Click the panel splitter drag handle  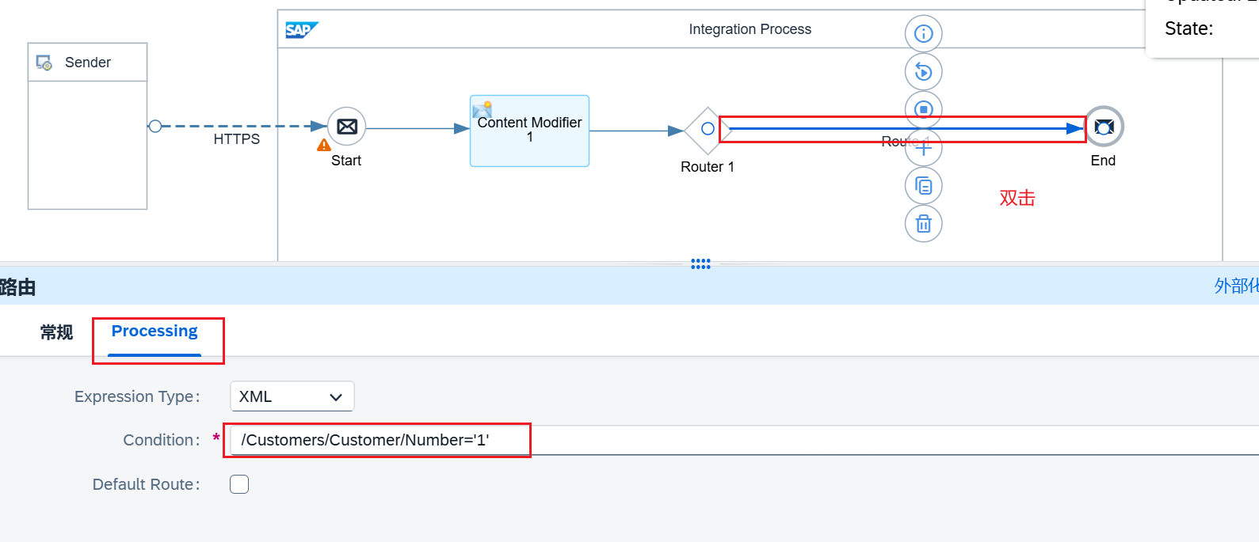700,264
